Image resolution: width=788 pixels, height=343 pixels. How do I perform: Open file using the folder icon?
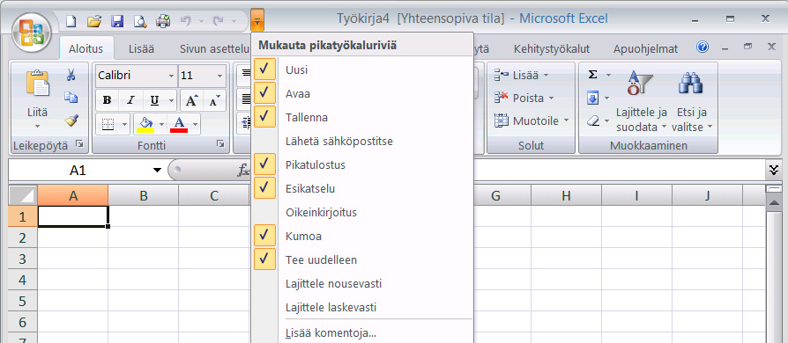[94, 21]
